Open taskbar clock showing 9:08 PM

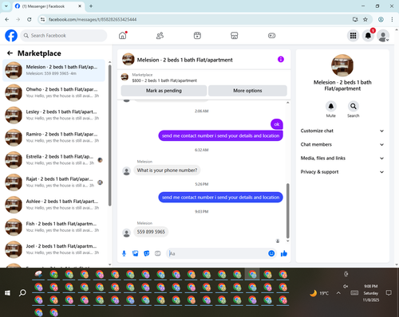click(x=371, y=293)
